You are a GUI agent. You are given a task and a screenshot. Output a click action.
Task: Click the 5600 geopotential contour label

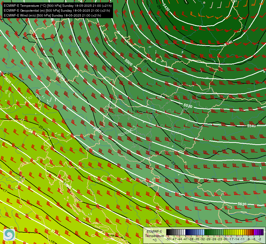tap(97, 130)
